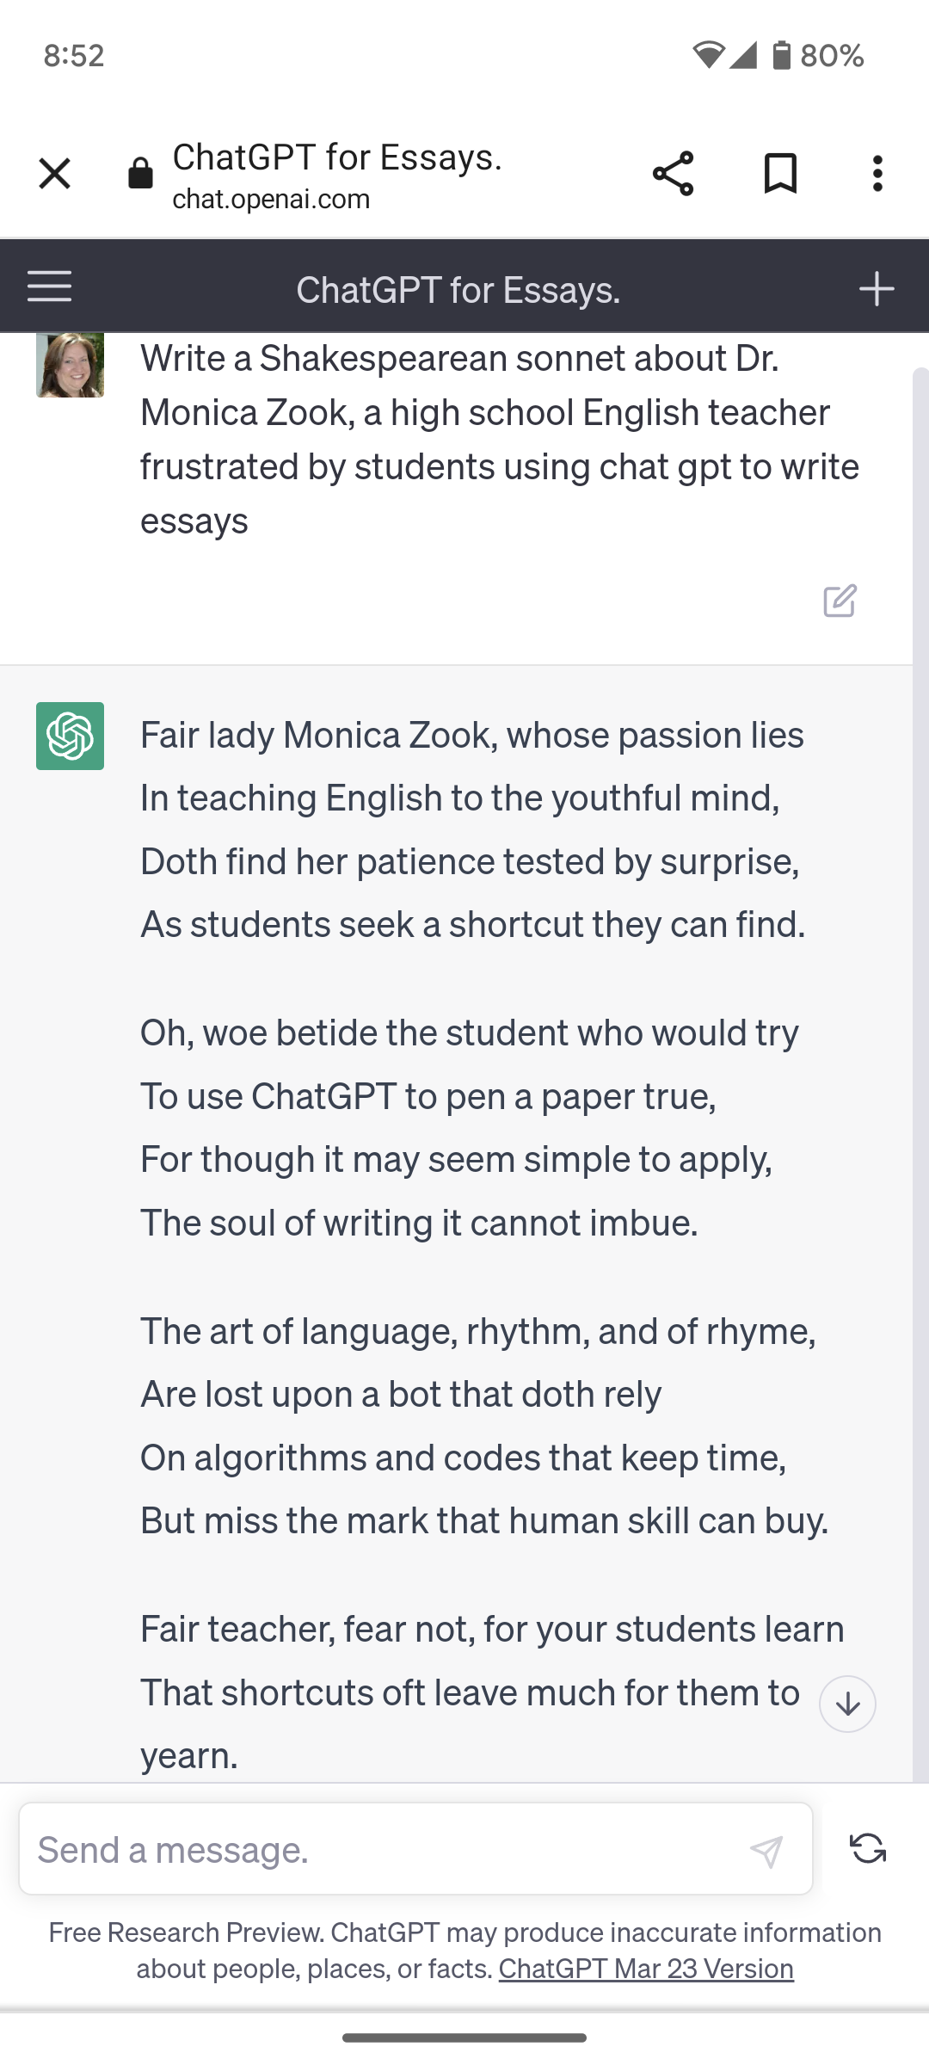The image size is (929, 2065).
Task: Open the 'ChatGPT Mar 23 Version' link
Action: tap(646, 1969)
